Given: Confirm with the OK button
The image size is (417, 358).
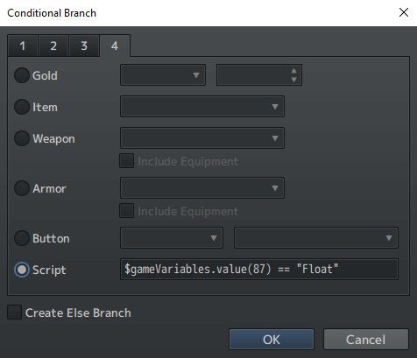Looking at the screenshot, I should click(272, 340).
